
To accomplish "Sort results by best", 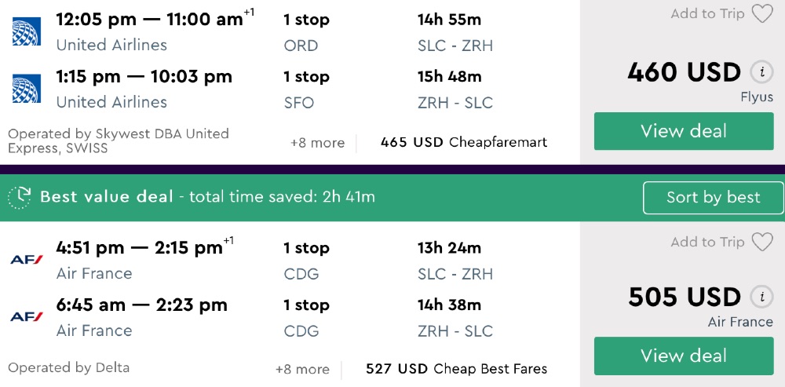I will point(713,198).
